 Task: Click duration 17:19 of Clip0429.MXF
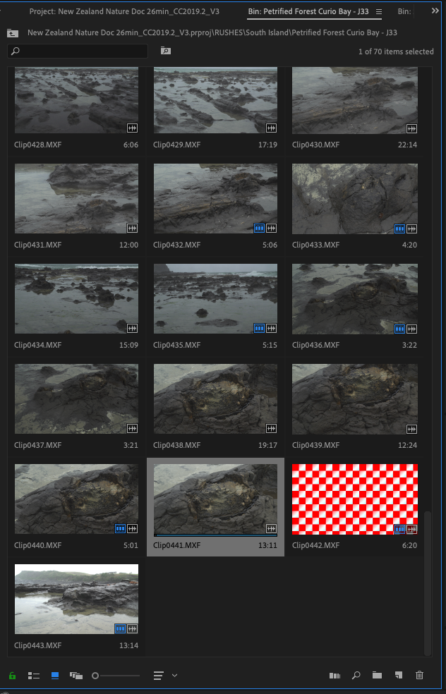tap(268, 145)
